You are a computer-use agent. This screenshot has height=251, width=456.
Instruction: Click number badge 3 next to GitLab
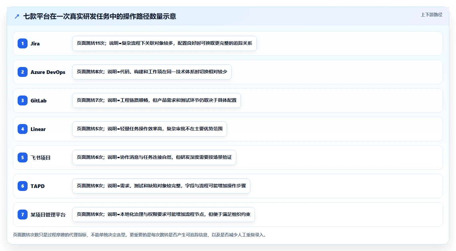[x=23, y=100]
